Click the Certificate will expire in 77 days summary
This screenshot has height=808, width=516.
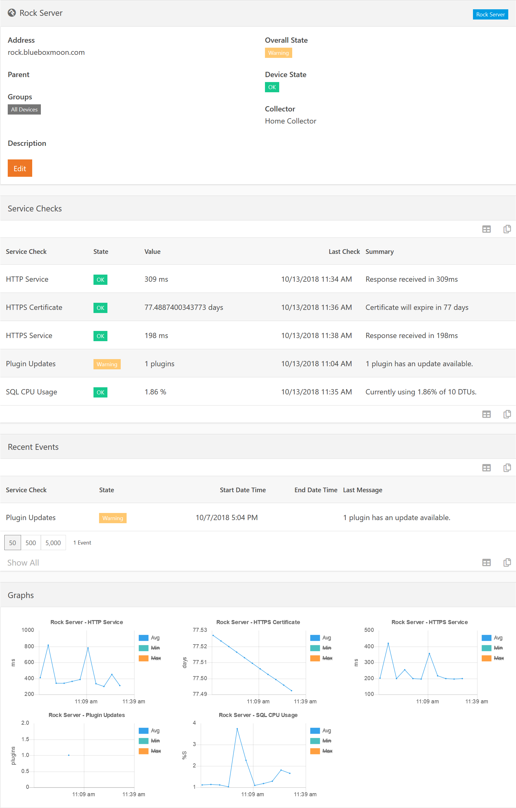pyautogui.click(x=417, y=307)
